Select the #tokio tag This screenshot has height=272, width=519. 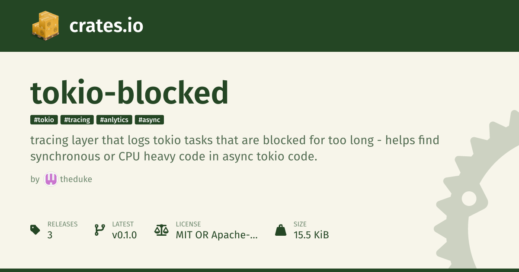[x=44, y=120]
